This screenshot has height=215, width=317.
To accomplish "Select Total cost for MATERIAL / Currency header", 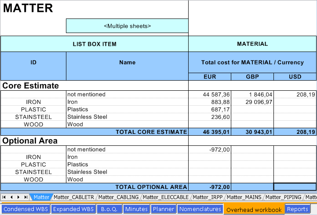I will (252, 63).
